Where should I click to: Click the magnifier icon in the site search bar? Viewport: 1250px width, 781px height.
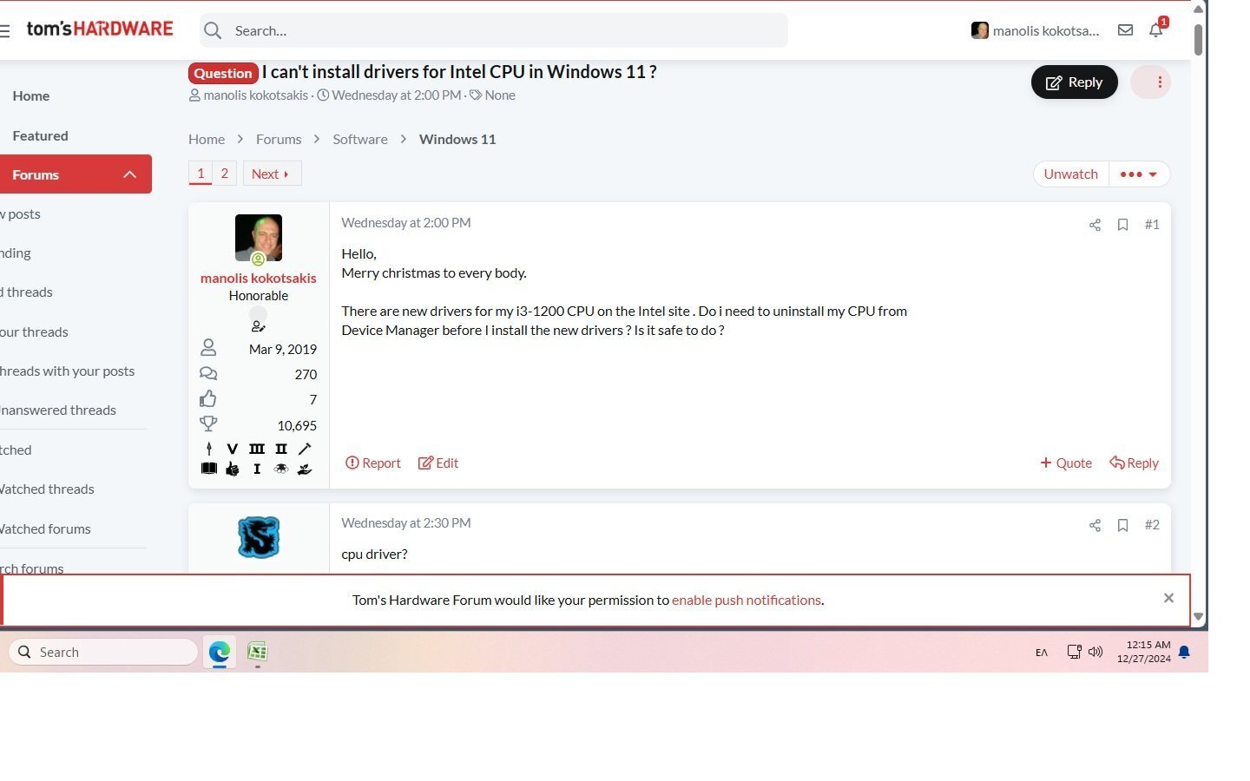(213, 30)
